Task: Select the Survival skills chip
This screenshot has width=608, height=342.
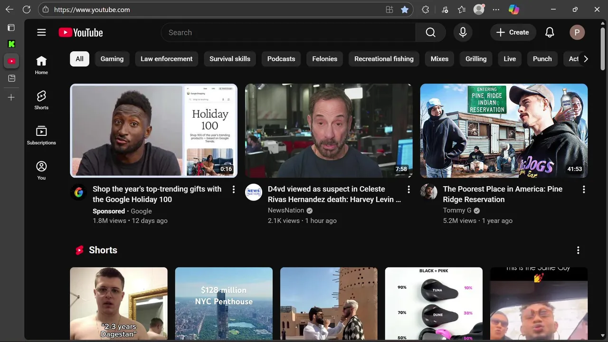Action: [x=230, y=59]
